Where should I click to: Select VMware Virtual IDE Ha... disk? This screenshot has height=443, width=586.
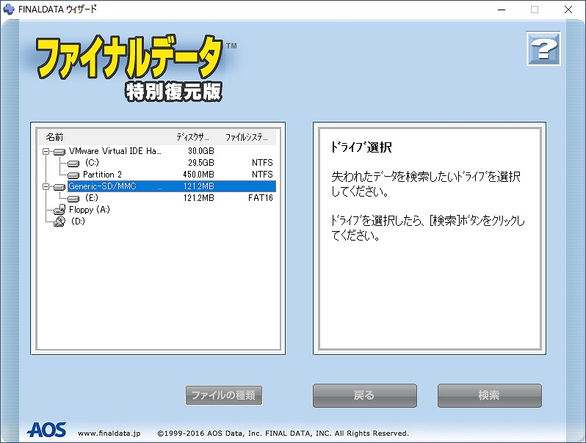115,151
